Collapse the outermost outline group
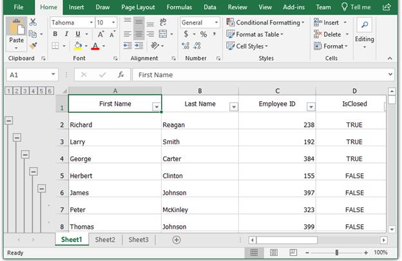 coord(9,121)
